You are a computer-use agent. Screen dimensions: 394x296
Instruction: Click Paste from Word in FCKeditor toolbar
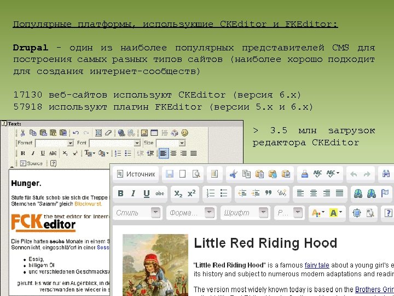[x=63, y=133]
